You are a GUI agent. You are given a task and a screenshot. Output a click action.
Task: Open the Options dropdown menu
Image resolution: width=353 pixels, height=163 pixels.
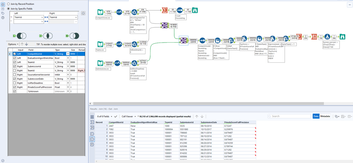pos(13,44)
